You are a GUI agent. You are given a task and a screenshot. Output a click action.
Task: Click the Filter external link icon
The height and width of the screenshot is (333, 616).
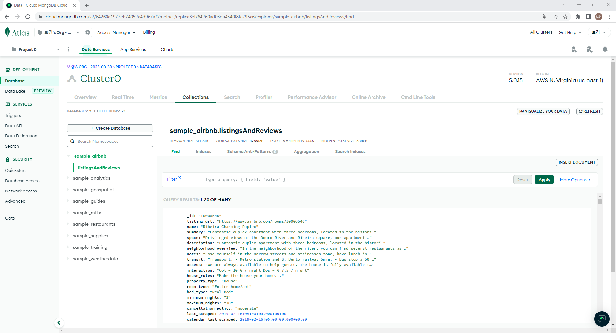(179, 178)
